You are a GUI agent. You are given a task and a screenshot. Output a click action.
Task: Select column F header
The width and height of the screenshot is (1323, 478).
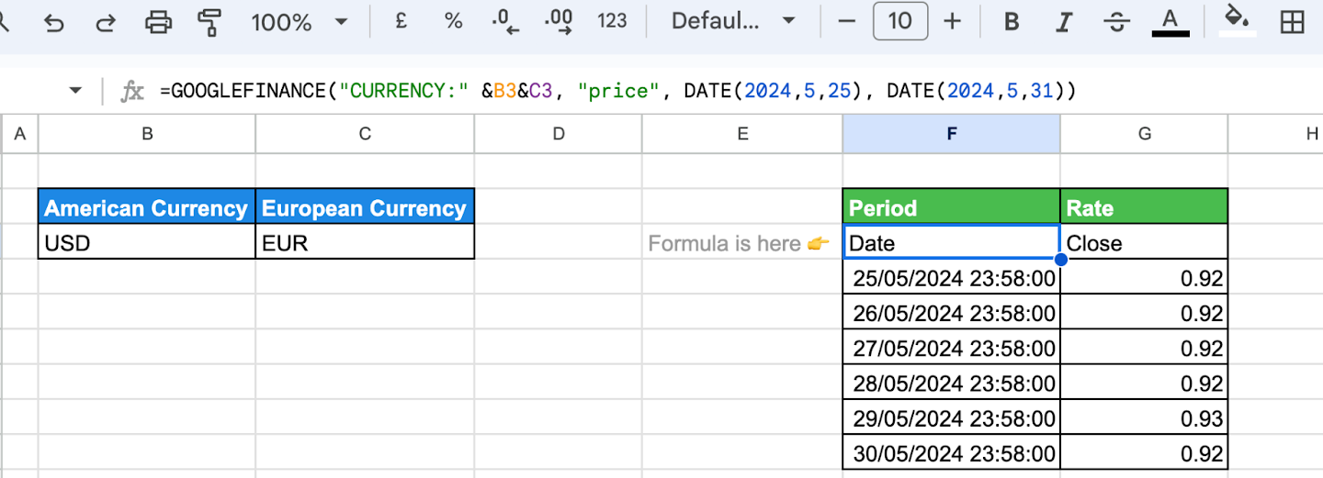point(952,134)
